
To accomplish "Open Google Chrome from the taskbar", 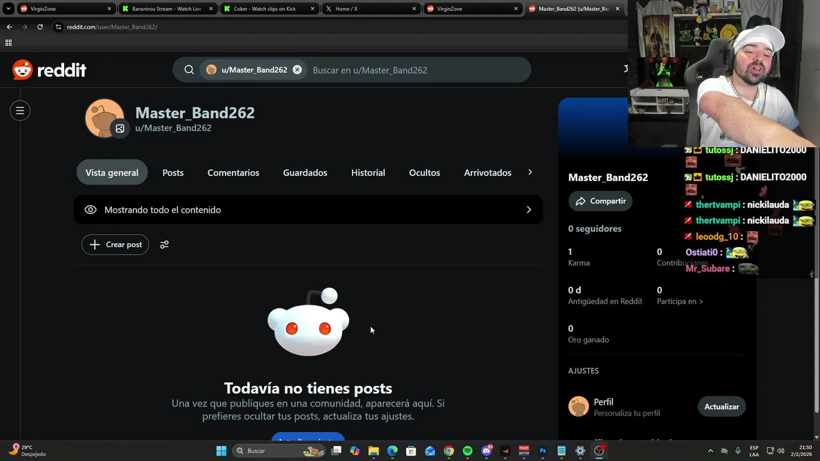I will tap(448, 451).
